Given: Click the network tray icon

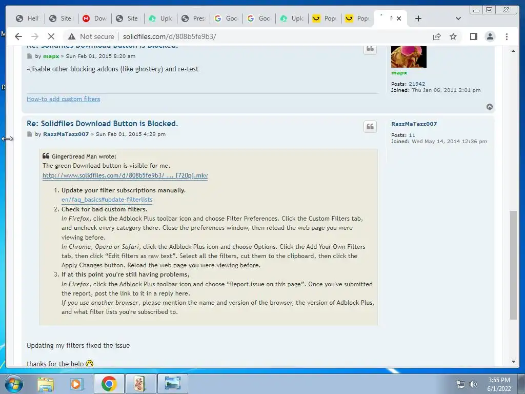Looking at the screenshot, I should (x=461, y=384).
